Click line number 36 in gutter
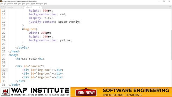 tap(4, 85)
